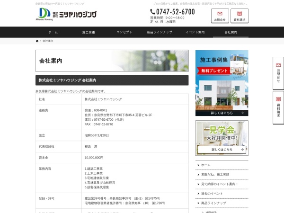Open the 資料請求 button in header

click(x=240, y=16)
